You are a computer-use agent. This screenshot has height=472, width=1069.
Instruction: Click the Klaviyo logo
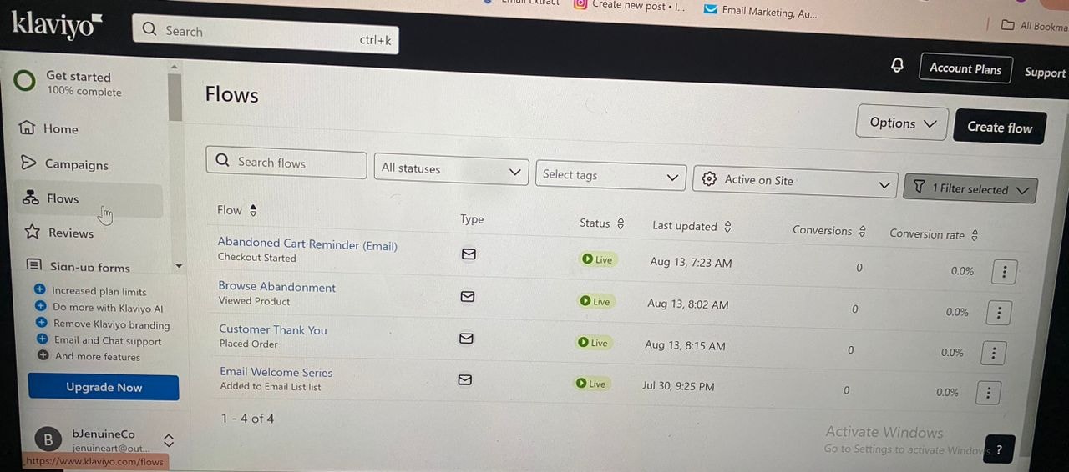57,25
